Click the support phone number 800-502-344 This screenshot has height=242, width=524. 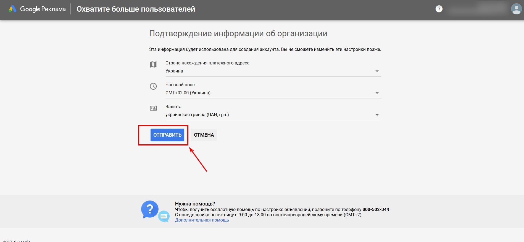point(376,210)
